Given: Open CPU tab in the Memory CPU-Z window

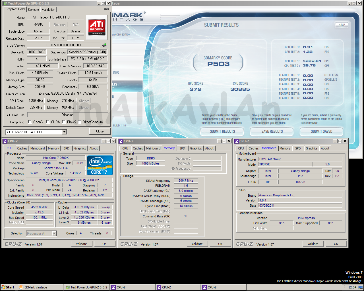Looking at the screenshot, I should click(125, 148).
